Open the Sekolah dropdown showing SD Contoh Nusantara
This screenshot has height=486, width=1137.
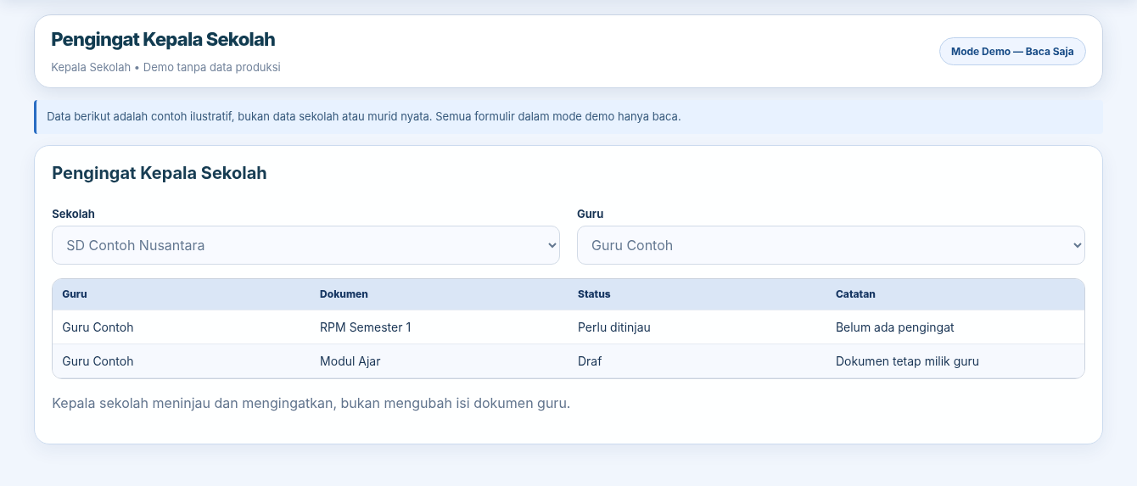[x=305, y=245]
